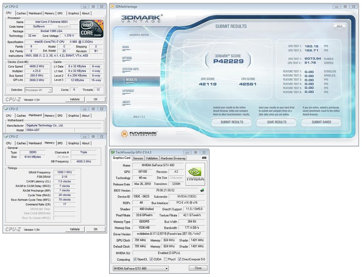Maximize the GPU-Z window
This screenshot has width=362, height=277.
point(195,152)
